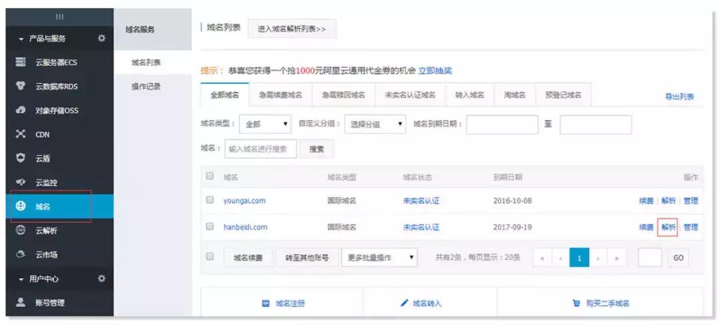Image resolution: width=720 pixels, height=325 pixels.
Task: Check the box for youngai.com
Action: [x=210, y=200]
